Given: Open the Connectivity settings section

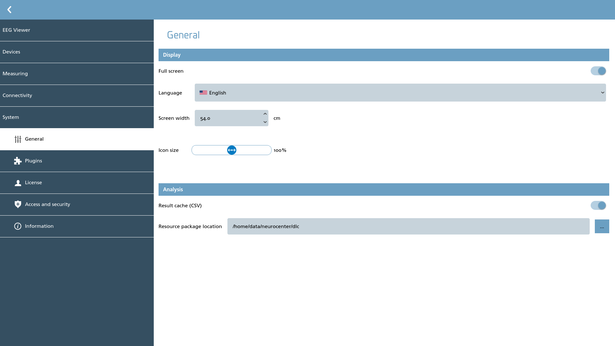Looking at the screenshot, I should pos(77,95).
